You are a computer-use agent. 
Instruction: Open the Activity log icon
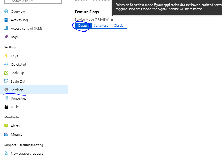click(6, 20)
